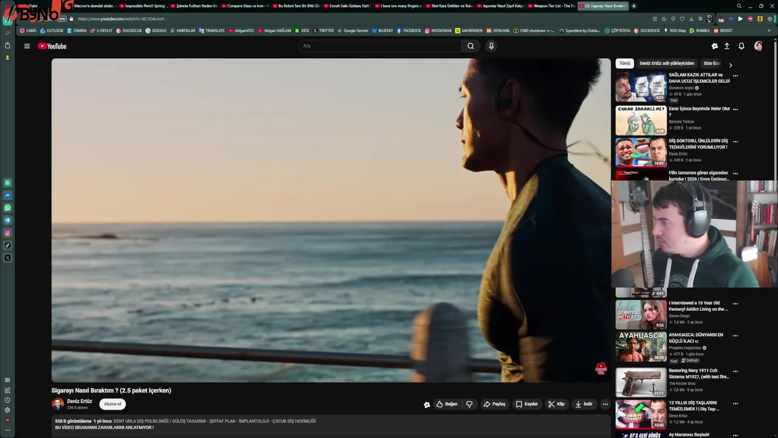The width and height of the screenshot is (778, 438).
Task: Open the REDDIT bookmark
Action: point(723,30)
